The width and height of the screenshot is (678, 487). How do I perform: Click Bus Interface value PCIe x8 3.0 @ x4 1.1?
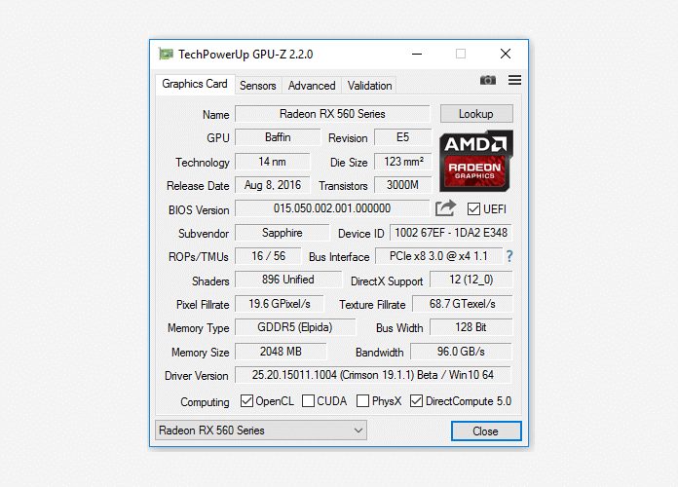(438, 256)
